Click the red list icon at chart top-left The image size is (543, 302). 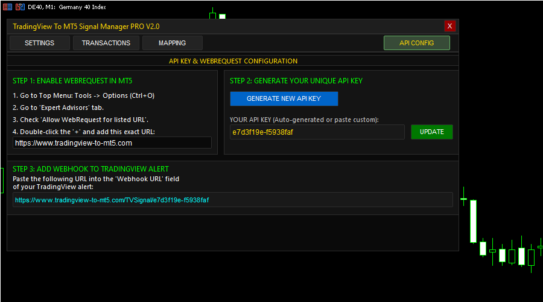[x=7, y=7]
